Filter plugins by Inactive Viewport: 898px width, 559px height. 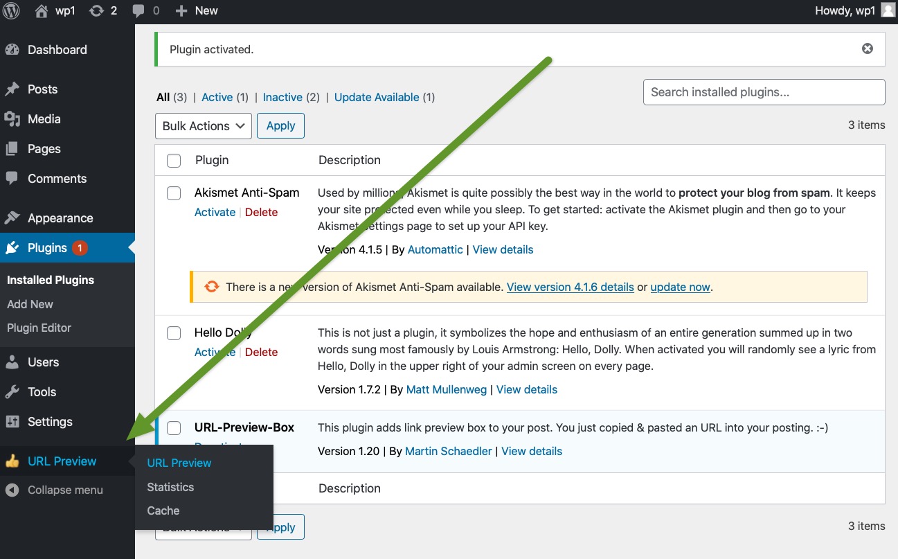click(282, 98)
